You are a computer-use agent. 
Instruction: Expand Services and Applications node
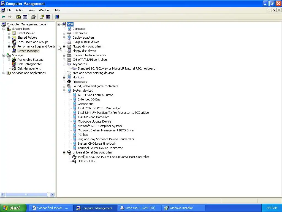click(4, 73)
